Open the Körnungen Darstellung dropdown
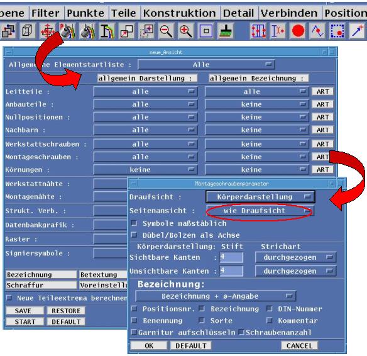Viewport: 367px width, 356px height. coord(145,170)
